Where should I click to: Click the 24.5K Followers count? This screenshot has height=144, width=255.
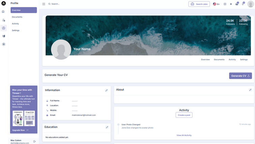(x=230, y=22)
